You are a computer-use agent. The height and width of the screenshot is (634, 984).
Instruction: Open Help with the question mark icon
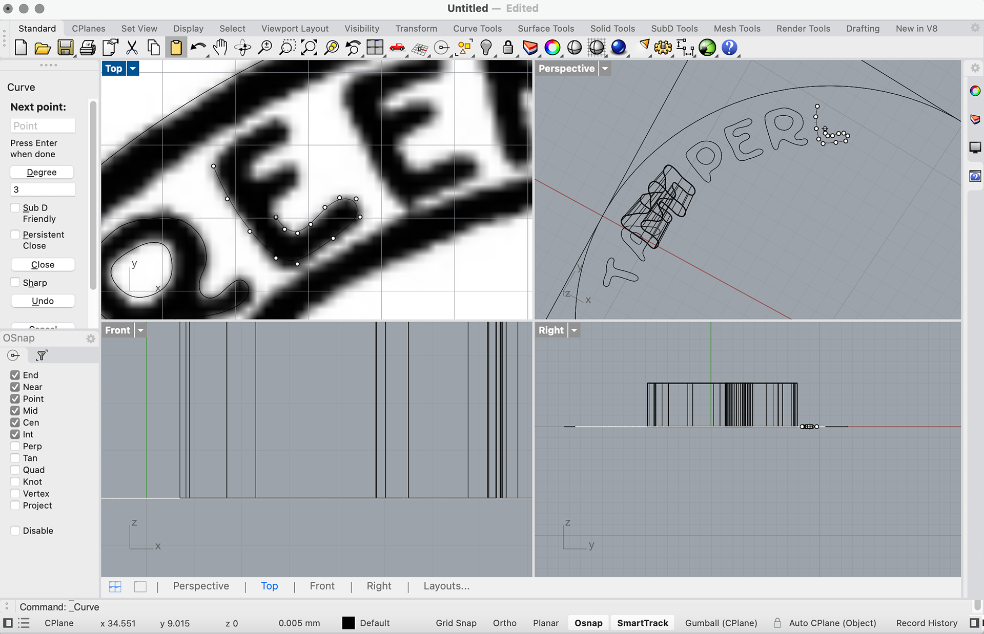(x=729, y=48)
